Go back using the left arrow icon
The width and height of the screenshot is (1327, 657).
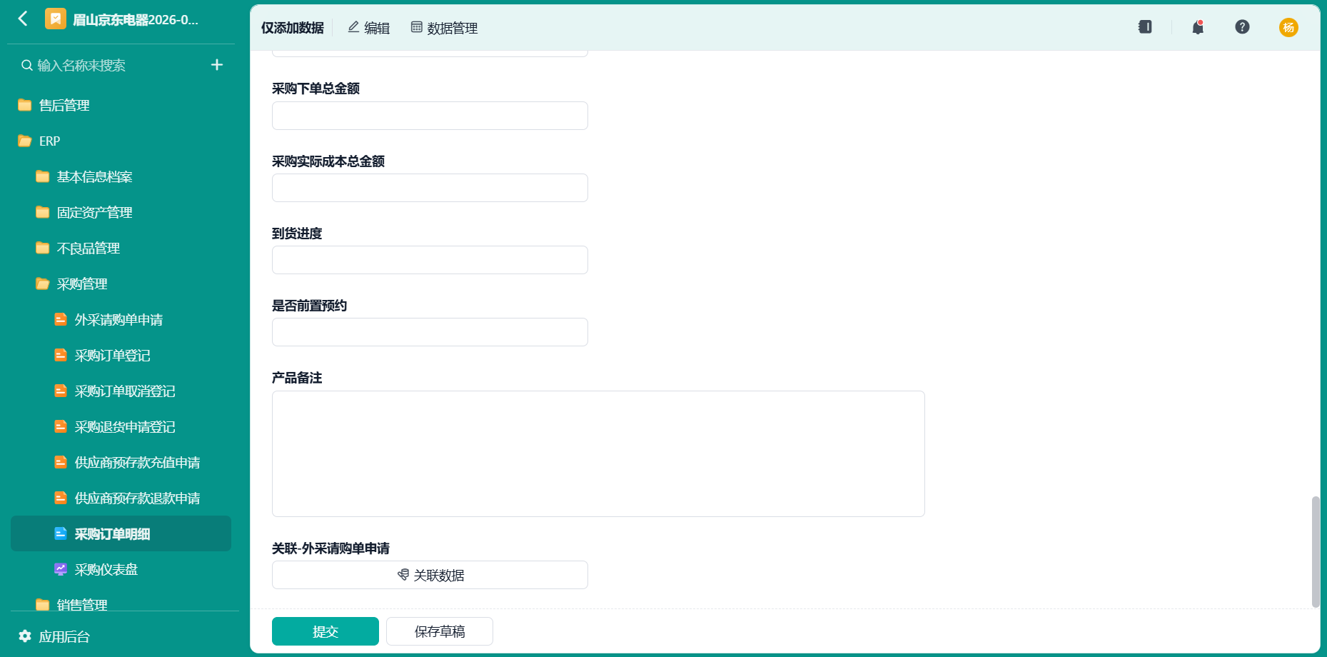pyautogui.click(x=23, y=19)
